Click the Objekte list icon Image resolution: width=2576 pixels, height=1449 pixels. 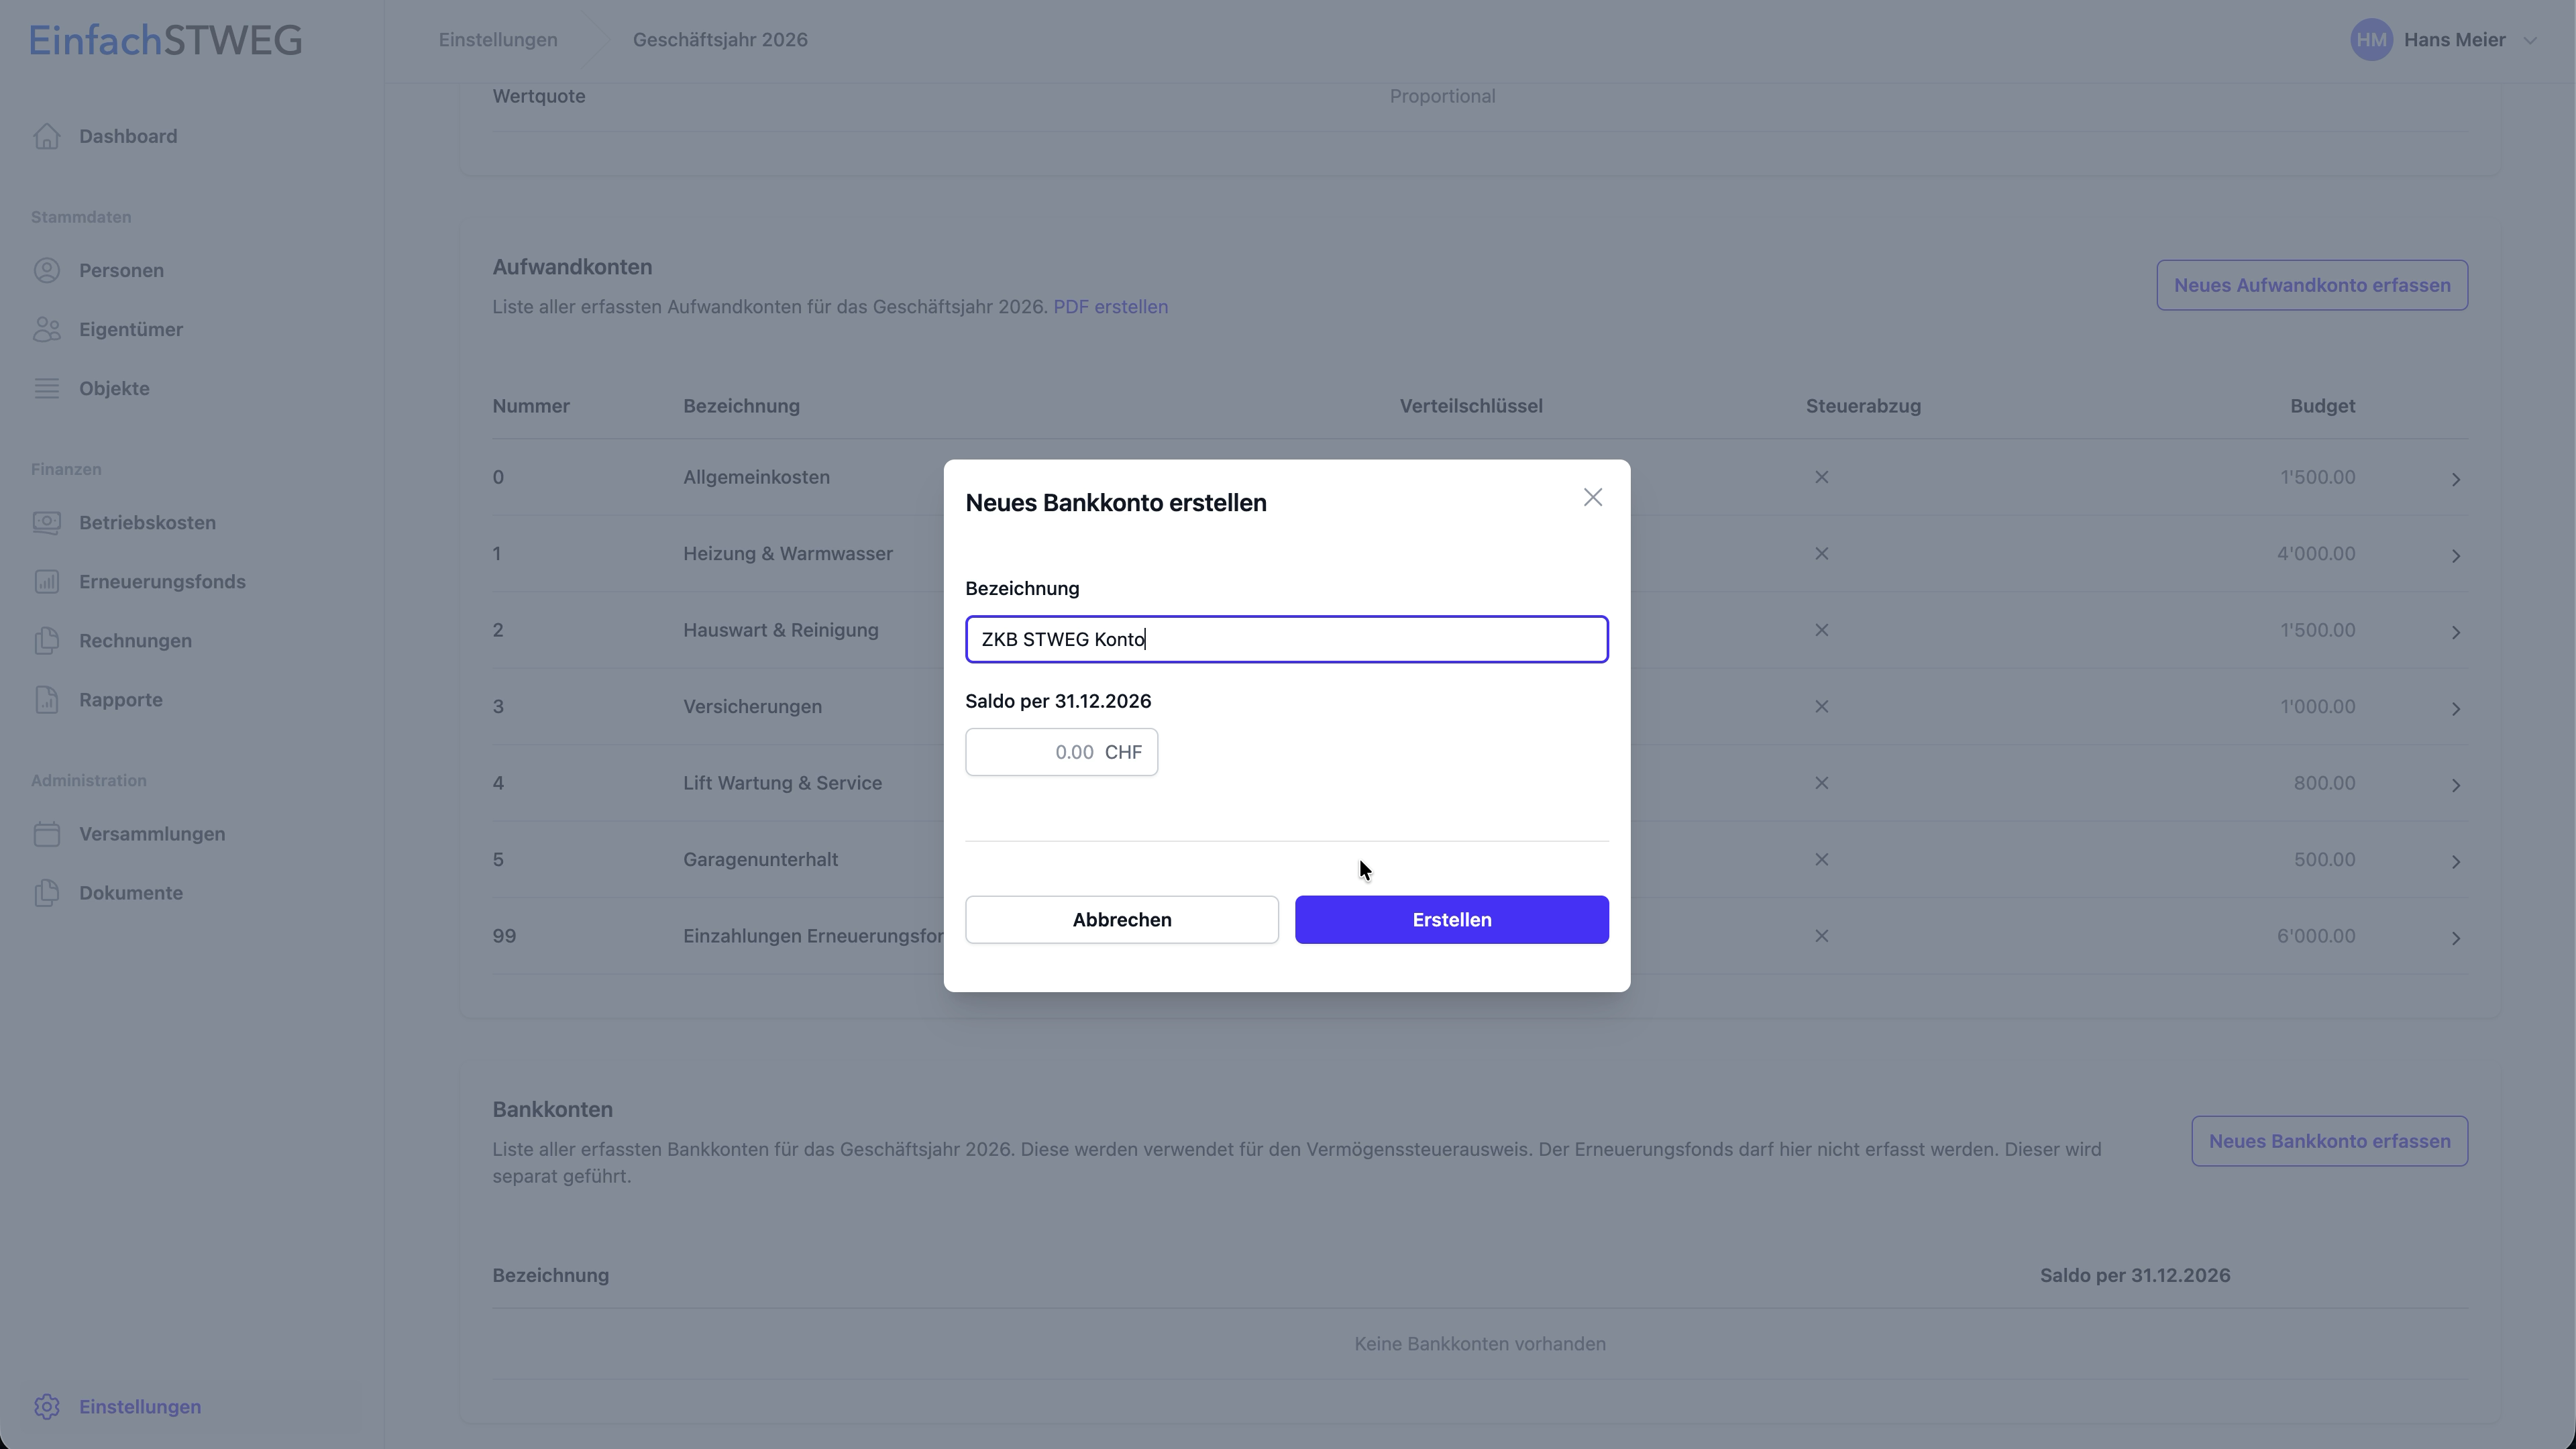(47, 388)
